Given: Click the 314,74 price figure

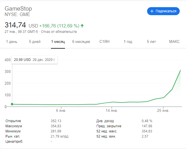Looking at the screenshot, I should tap(15, 25).
